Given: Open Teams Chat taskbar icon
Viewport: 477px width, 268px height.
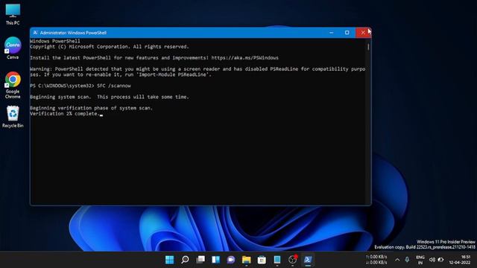Looking at the screenshot, I should click(x=231, y=260).
